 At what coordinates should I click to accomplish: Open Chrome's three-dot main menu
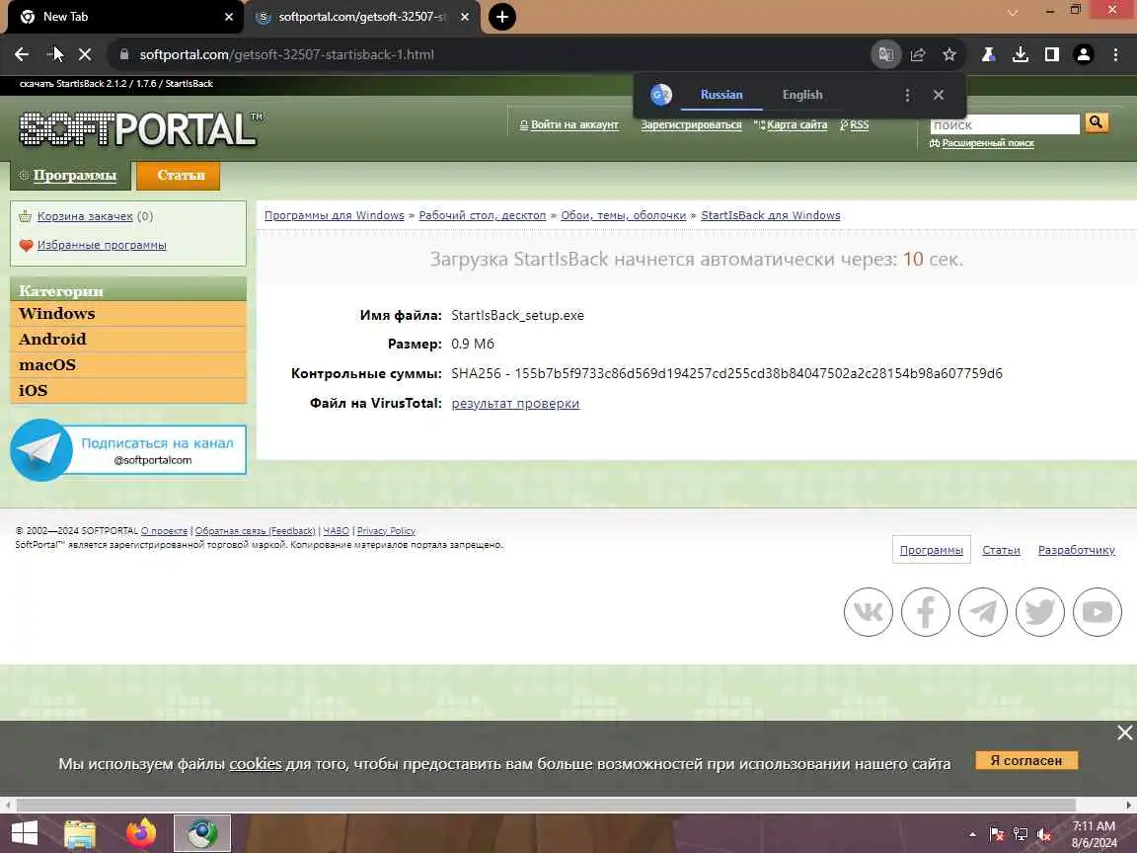tap(1115, 54)
